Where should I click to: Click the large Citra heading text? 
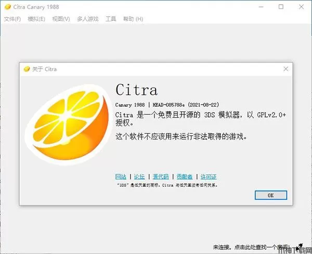point(136,90)
